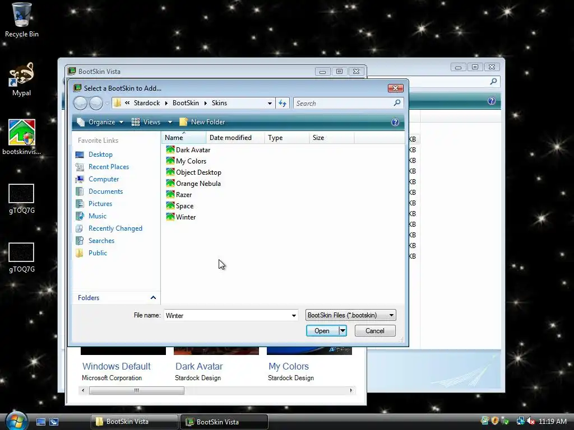The width and height of the screenshot is (574, 430).
Task: Sort by the Name column header
Action: pyautogui.click(x=184, y=138)
